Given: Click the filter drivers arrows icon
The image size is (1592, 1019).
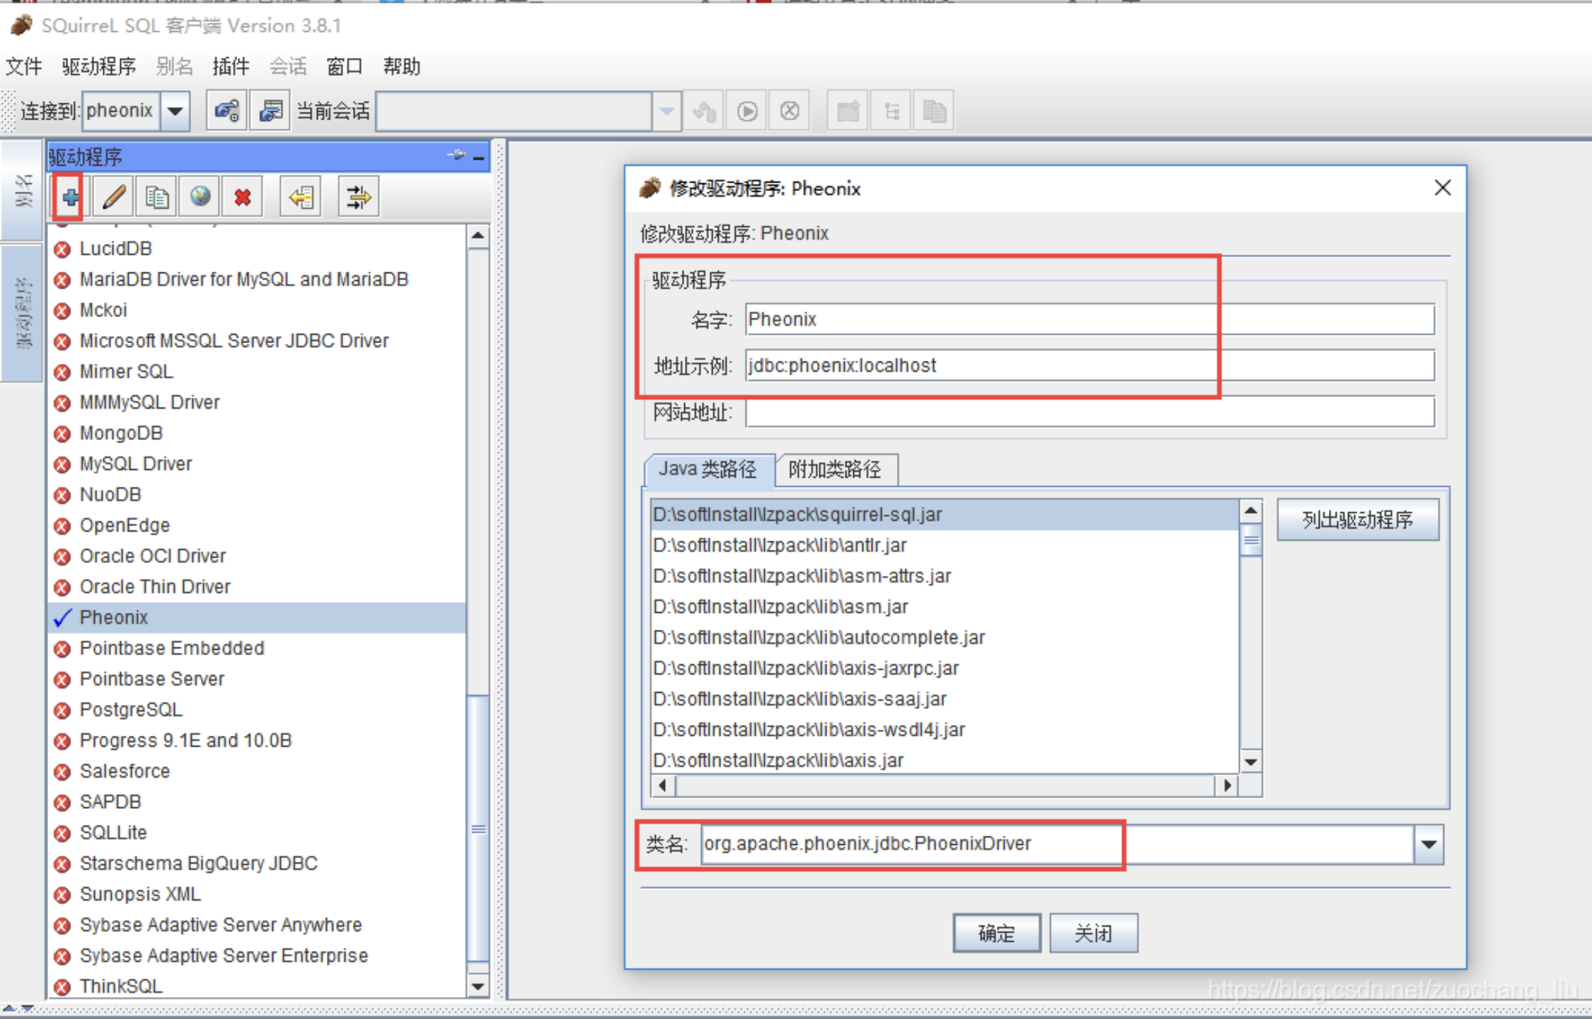Looking at the screenshot, I should 358,197.
